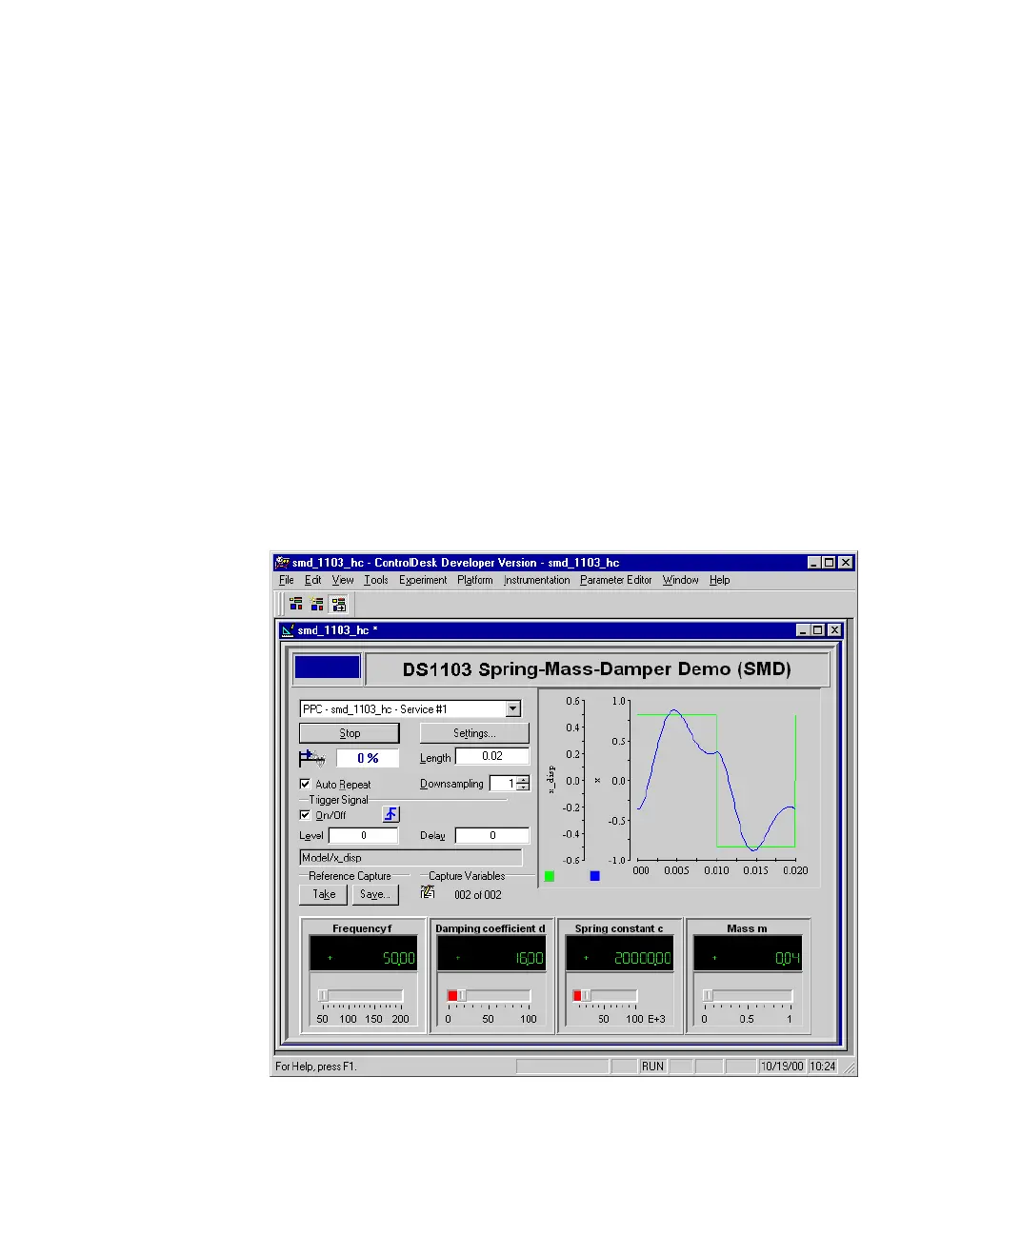
Task: Open the Edit menu
Action: point(312,580)
